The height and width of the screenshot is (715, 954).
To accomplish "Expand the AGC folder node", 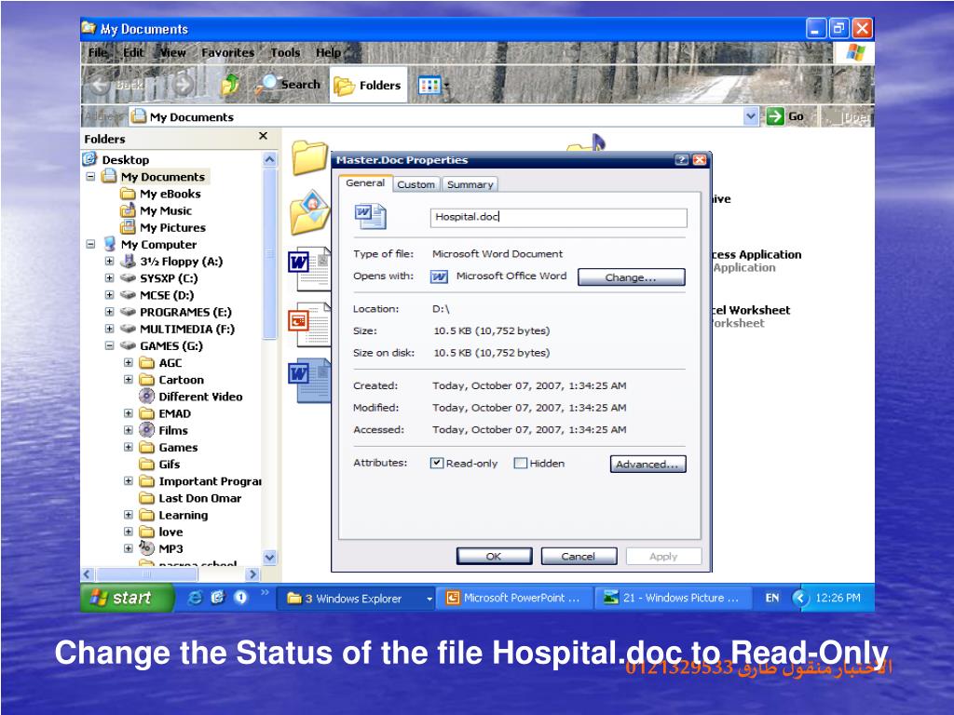I will tap(129, 363).
